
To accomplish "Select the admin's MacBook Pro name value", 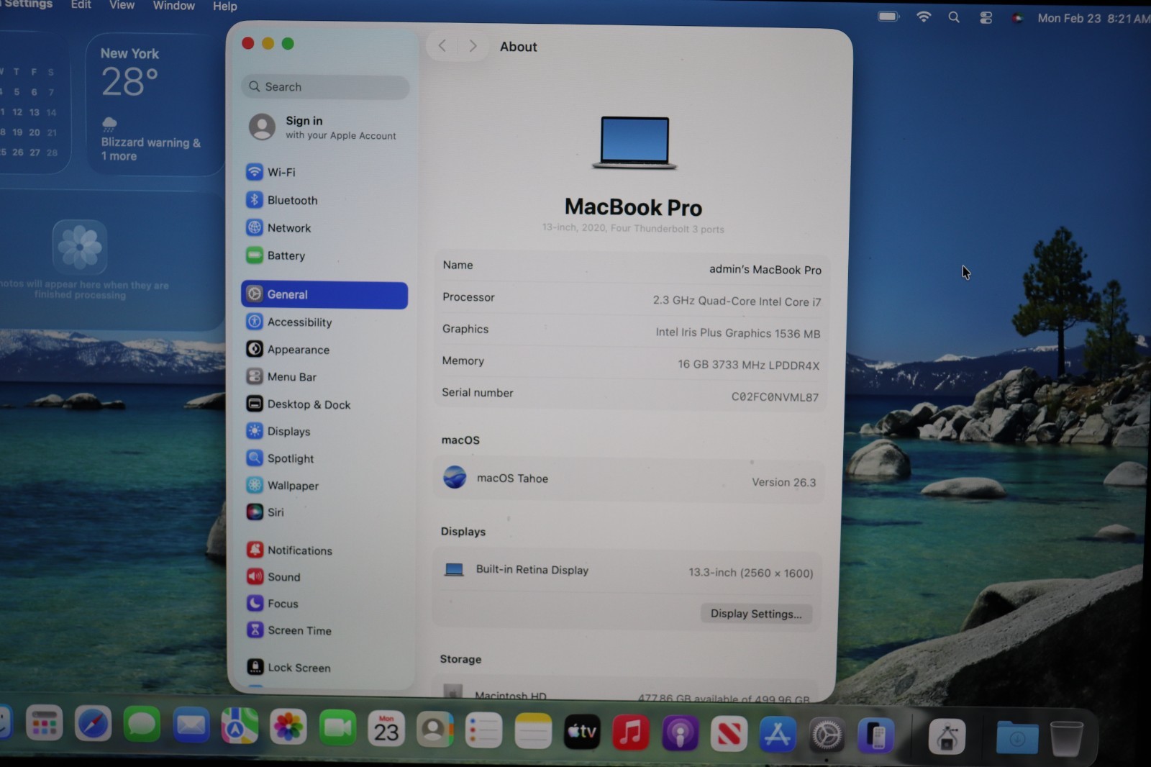I will click(x=765, y=269).
